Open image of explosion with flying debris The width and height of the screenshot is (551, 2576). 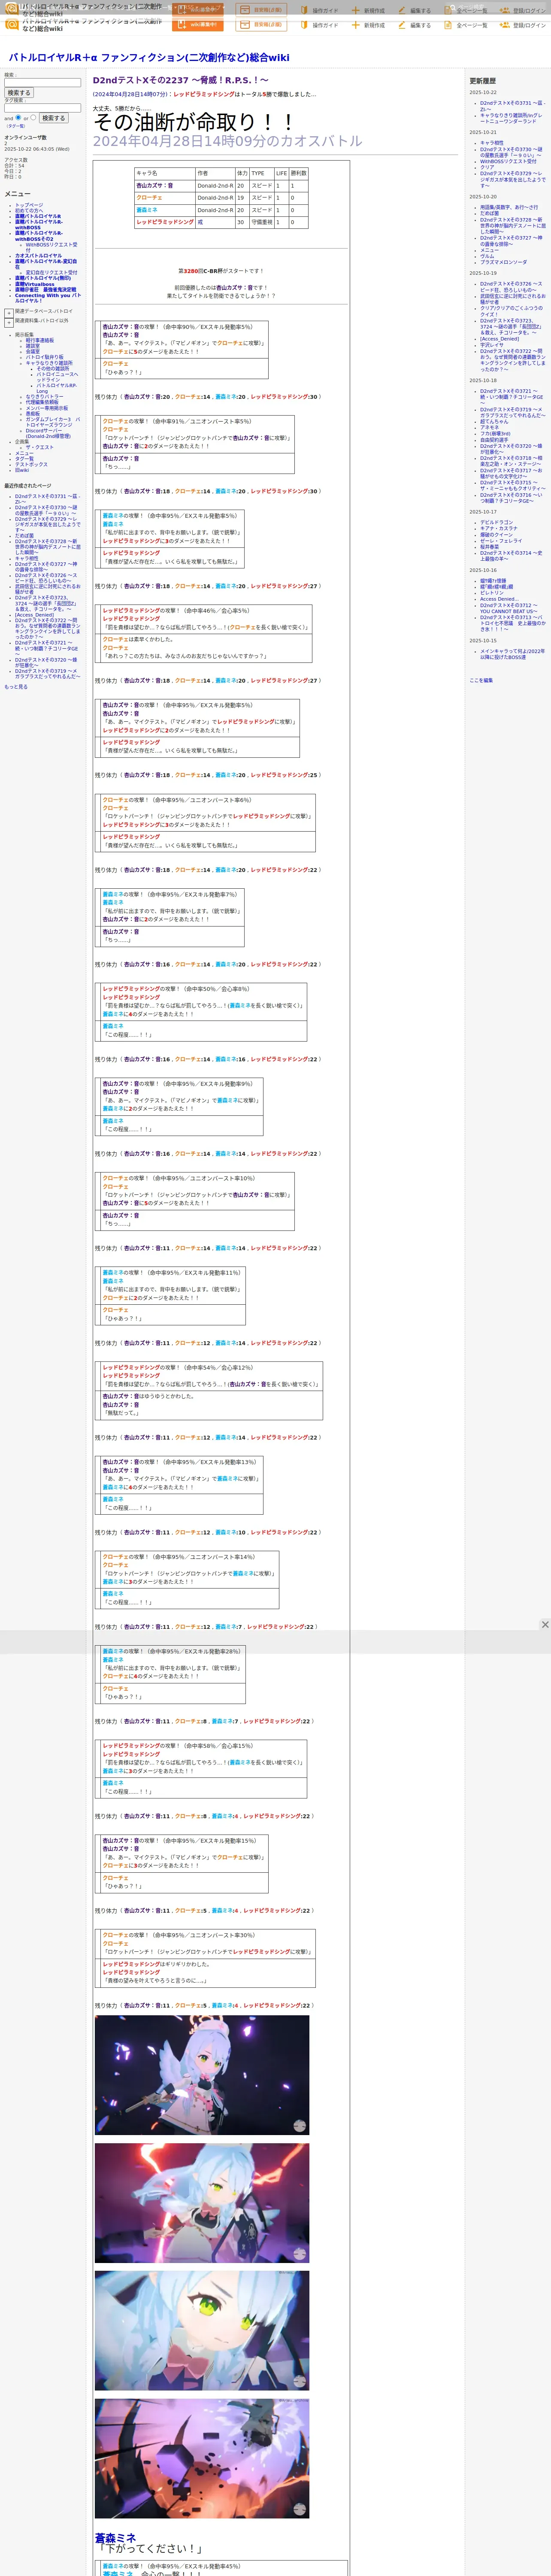202,2459
